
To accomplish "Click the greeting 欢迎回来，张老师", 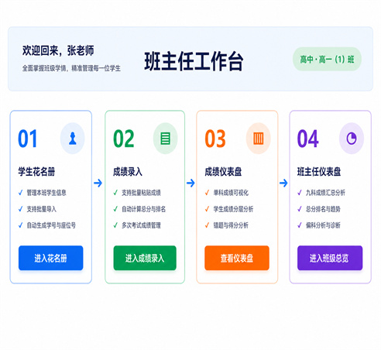I will (58, 50).
